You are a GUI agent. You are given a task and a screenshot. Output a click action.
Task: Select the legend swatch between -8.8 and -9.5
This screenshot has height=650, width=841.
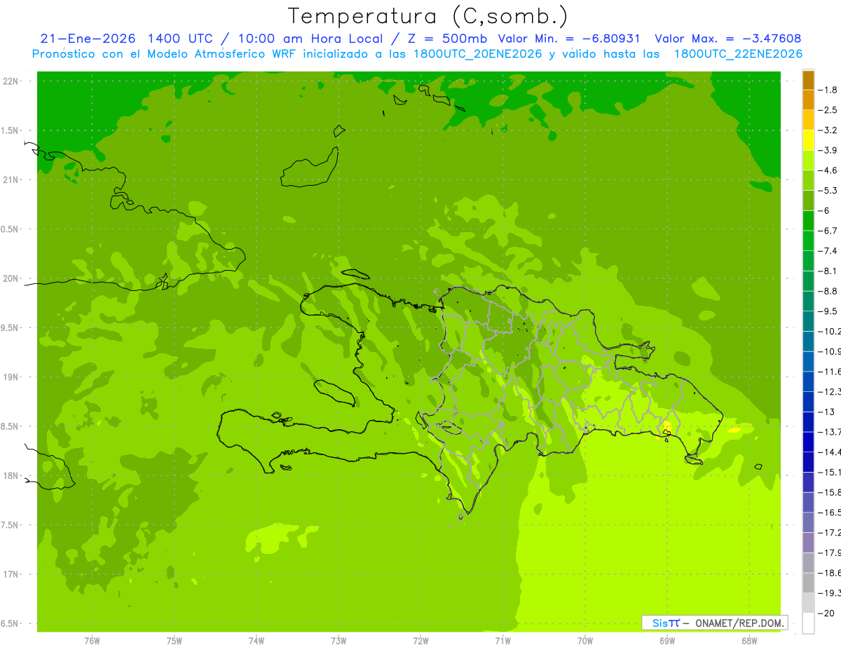808,301
